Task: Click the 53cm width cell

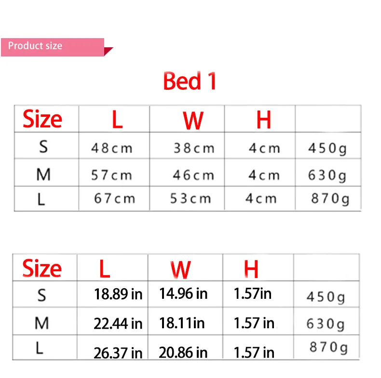Action: [191, 198]
